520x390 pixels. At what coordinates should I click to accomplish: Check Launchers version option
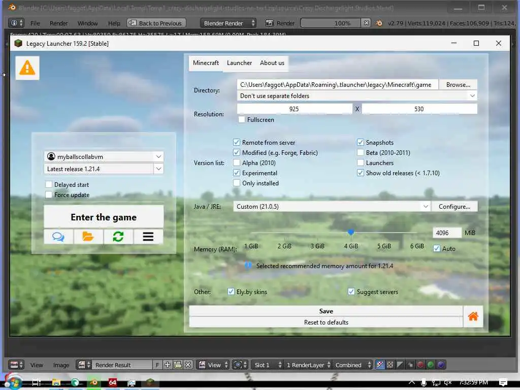tap(361, 162)
